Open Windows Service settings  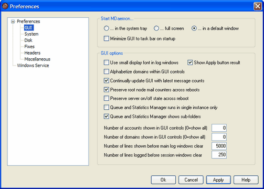(x=33, y=66)
